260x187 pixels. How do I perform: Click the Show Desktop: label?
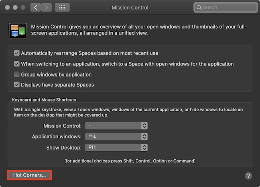[x=64, y=148]
